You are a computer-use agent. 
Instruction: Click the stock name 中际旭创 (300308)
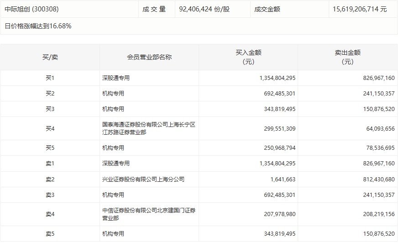[x=31, y=9]
